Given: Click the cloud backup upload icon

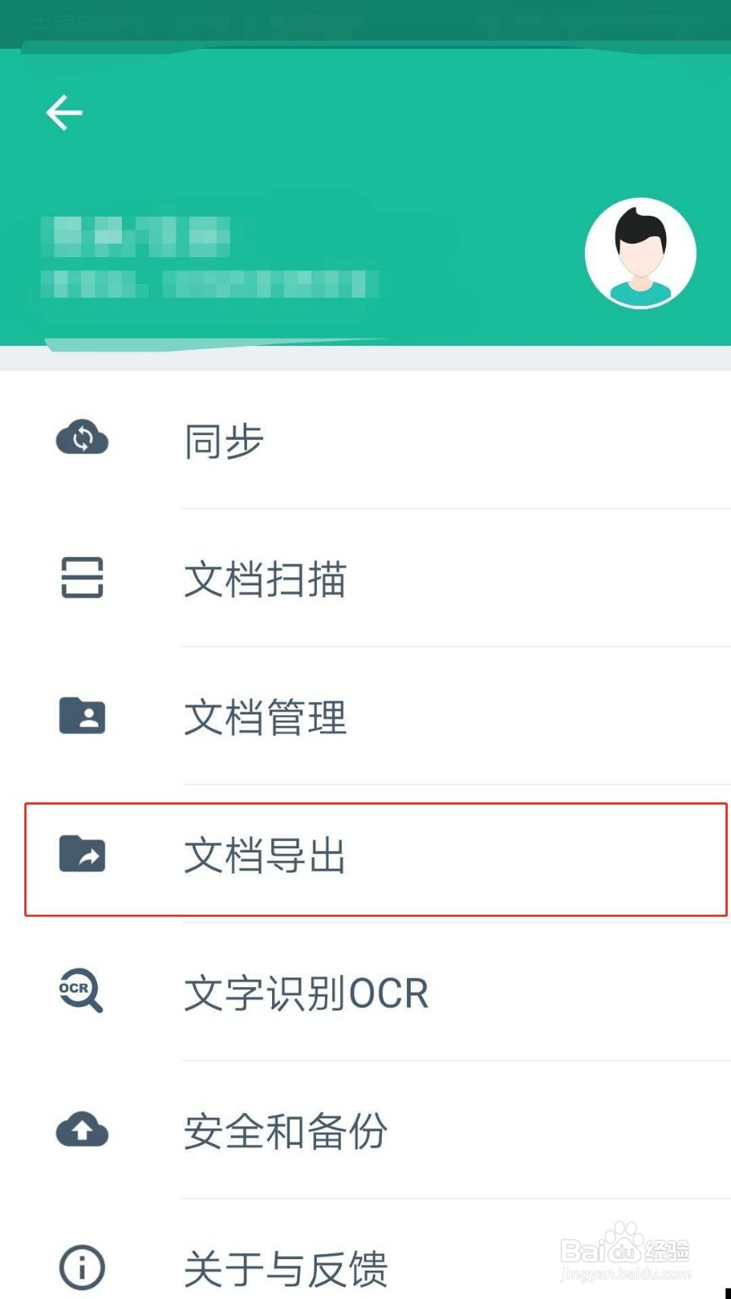Looking at the screenshot, I should (82, 1129).
